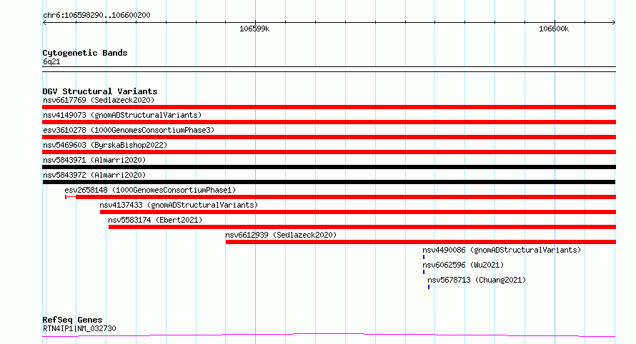Screen dimensions: 636x344
Task: Open the nsv4149073 (gnomADStructuralVariants) label
Action: pyautogui.click(x=122, y=115)
